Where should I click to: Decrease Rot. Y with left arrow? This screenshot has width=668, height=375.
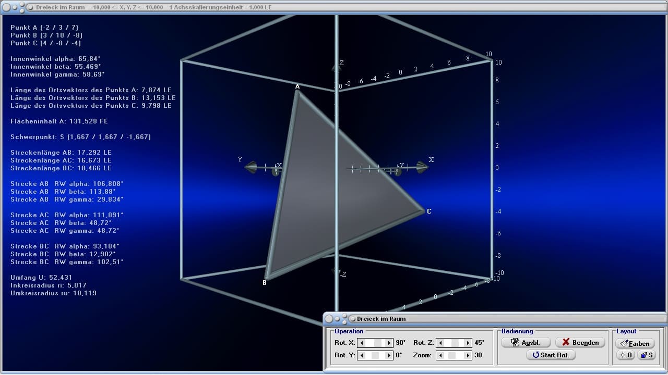(x=361, y=355)
